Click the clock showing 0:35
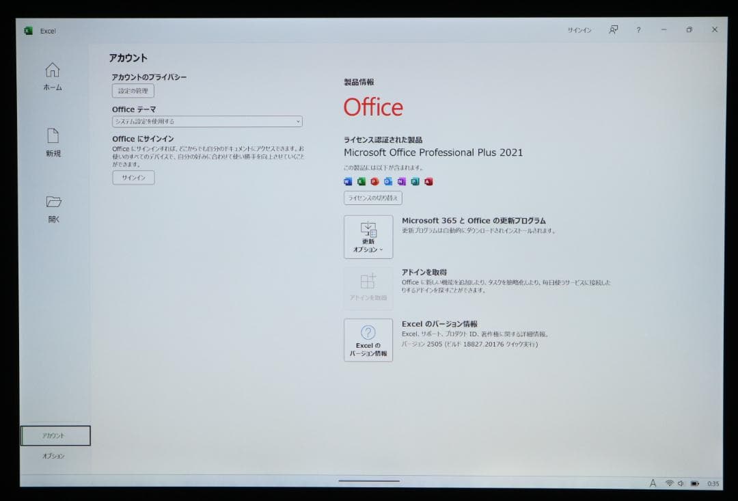738x501 pixels. tap(713, 484)
